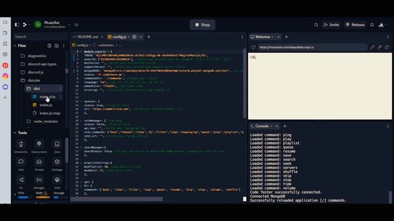The image size is (394, 221).
Task: Open the notifications bell
Action: 372,25
